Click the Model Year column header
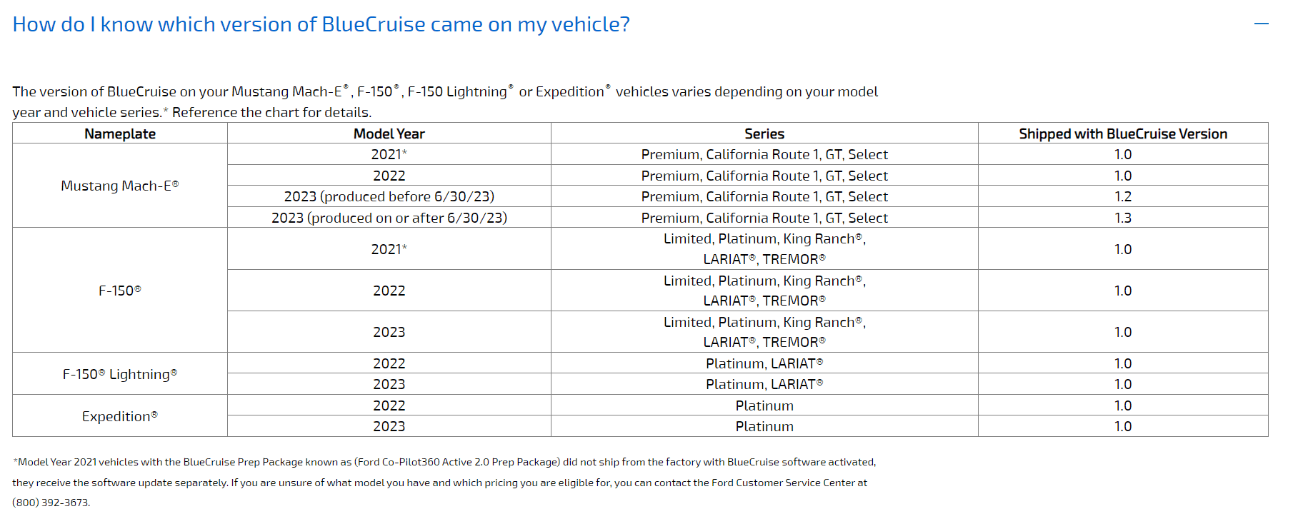The image size is (1293, 519). [x=389, y=133]
